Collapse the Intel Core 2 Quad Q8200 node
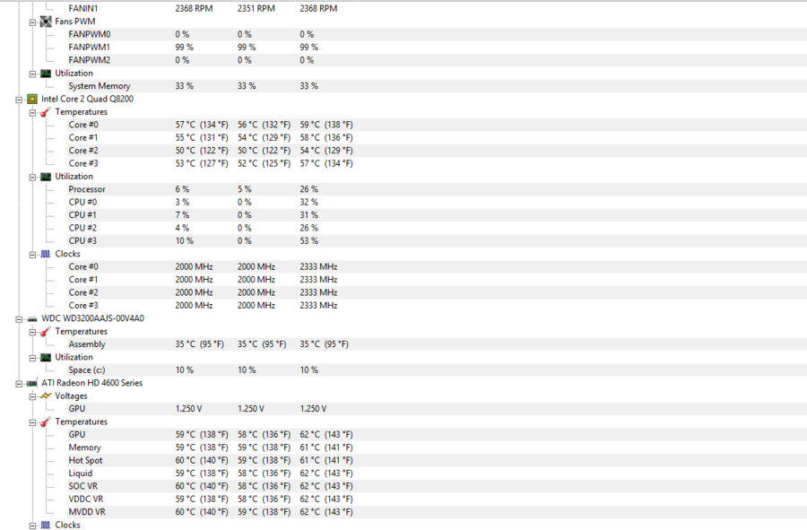The image size is (807, 530). pyautogui.click(x=19, y=100)
